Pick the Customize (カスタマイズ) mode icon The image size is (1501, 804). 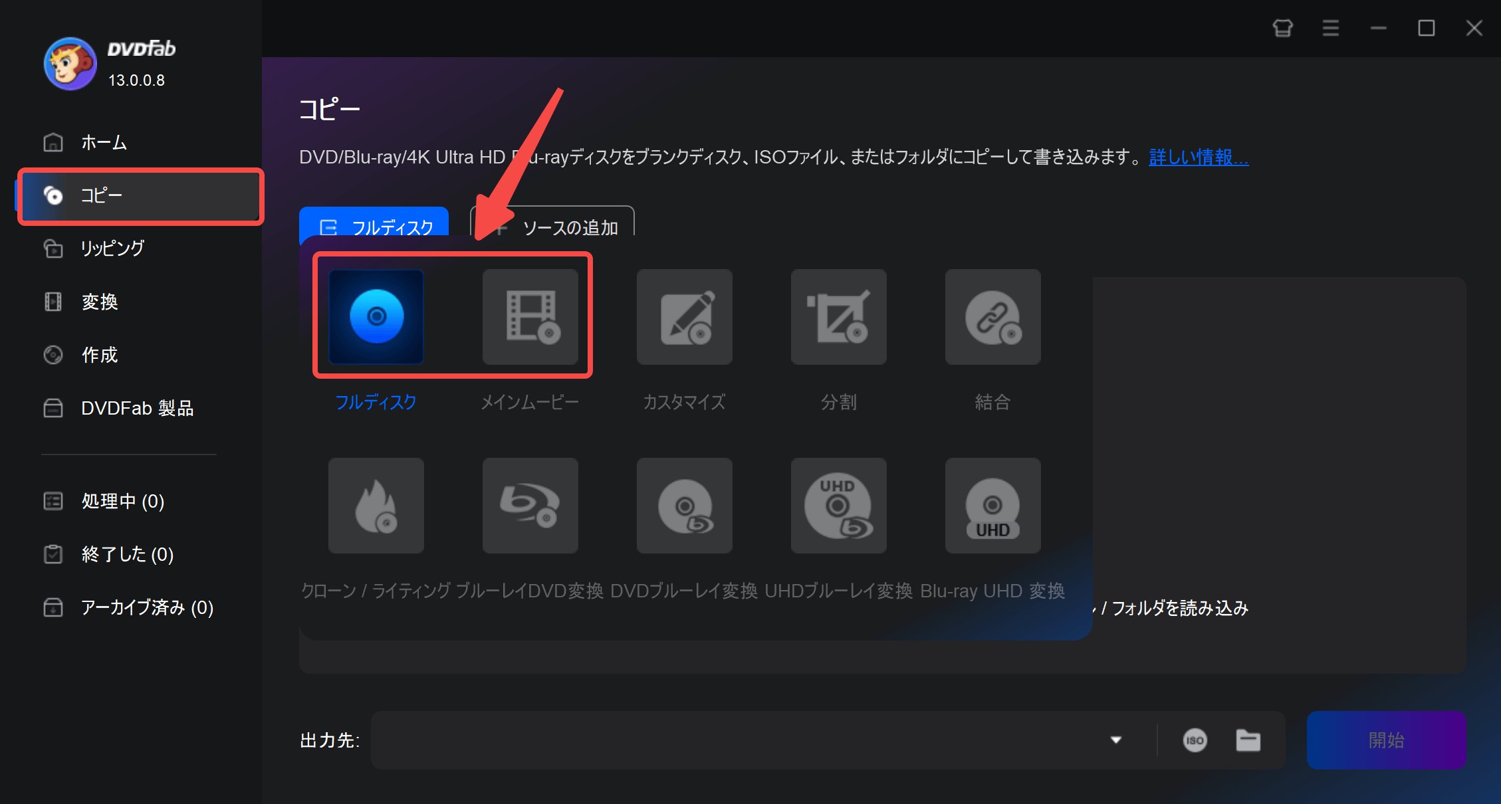(685, 316)
